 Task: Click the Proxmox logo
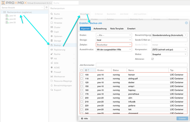pos(14,3)
